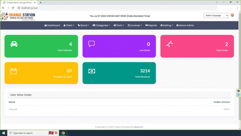
Task: Click the Orange Station logo
Action: tap(18, 16)
